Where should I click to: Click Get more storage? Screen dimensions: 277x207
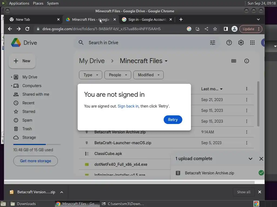pyautogui.click(x=35, y=161)
